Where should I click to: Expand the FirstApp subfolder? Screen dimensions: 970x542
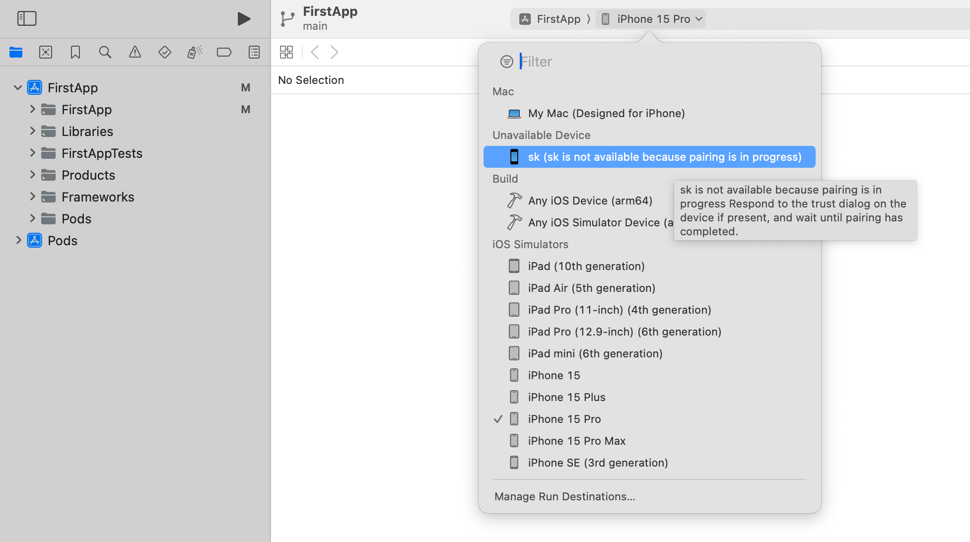tap(32, 109)
